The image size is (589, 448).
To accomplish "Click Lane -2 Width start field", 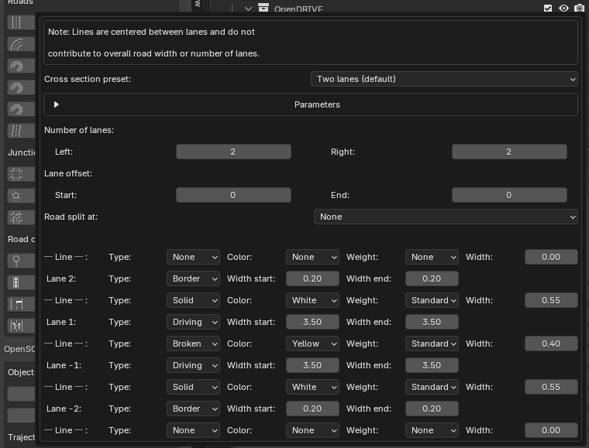I will click(312, 409).
